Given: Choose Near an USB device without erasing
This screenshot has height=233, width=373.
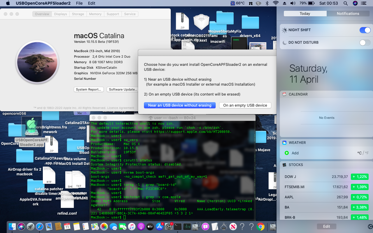Looking at the screenshot, I should (180, 105).
